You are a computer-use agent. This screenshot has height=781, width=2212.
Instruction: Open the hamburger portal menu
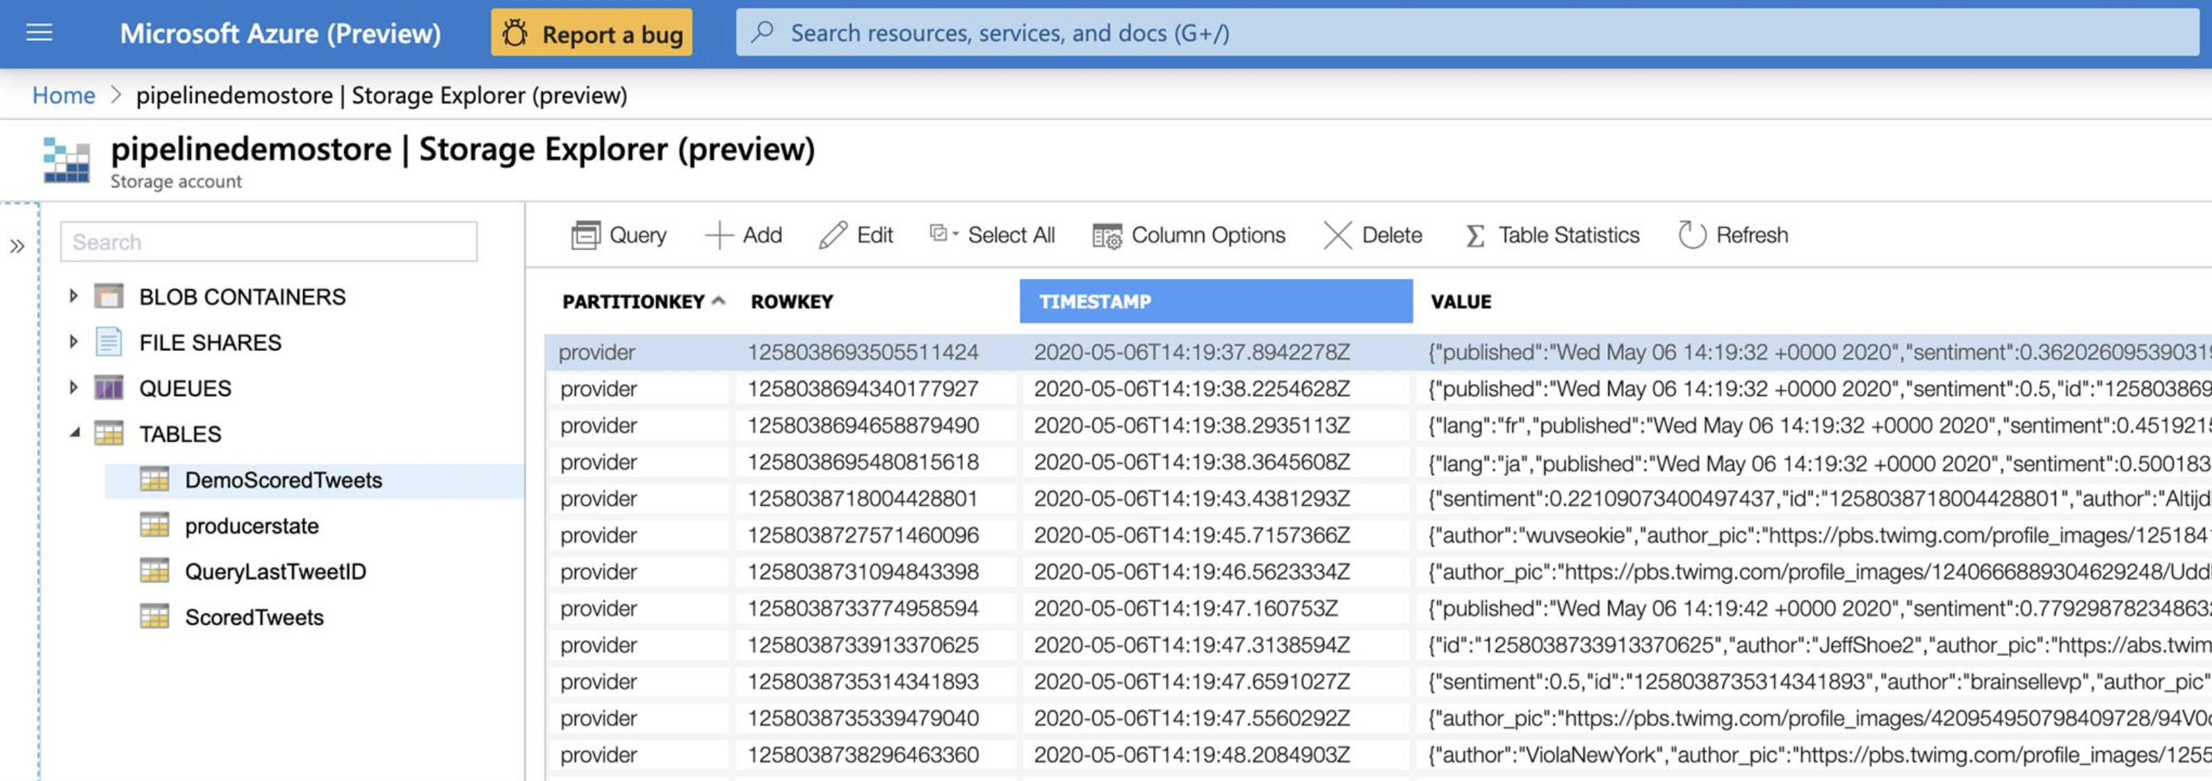click(40, 33)
